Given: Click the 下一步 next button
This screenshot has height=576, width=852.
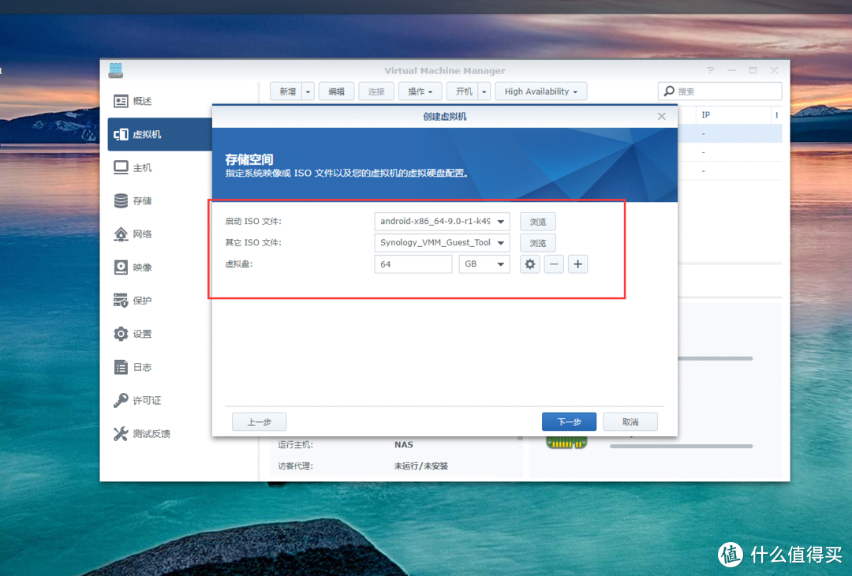Looking at the screenshot, I should [x=569, y=421].
